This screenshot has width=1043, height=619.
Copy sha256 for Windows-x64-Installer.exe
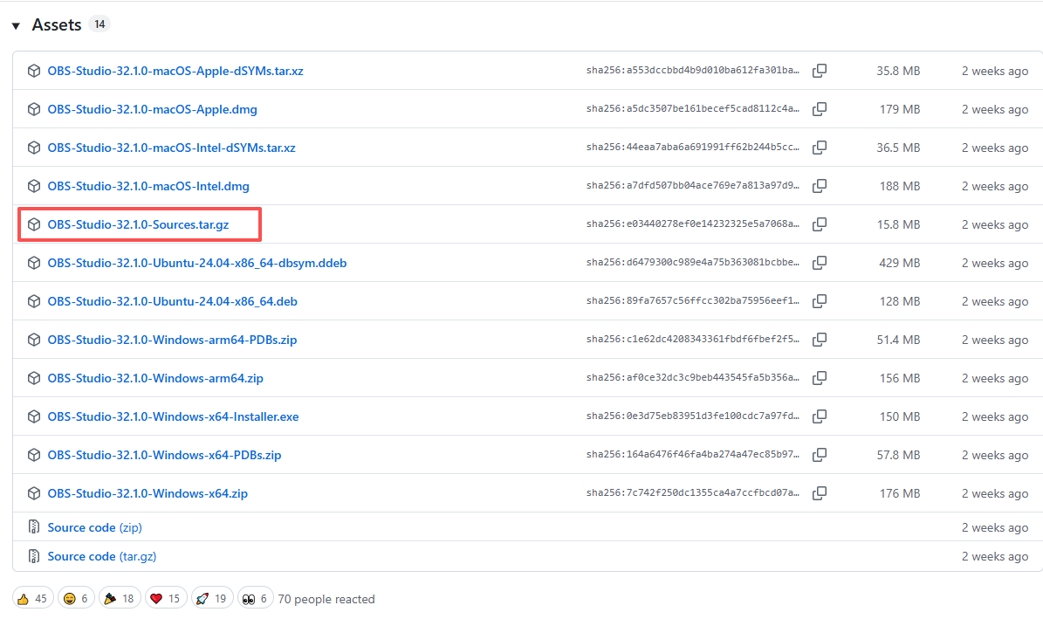coord(820,416)
